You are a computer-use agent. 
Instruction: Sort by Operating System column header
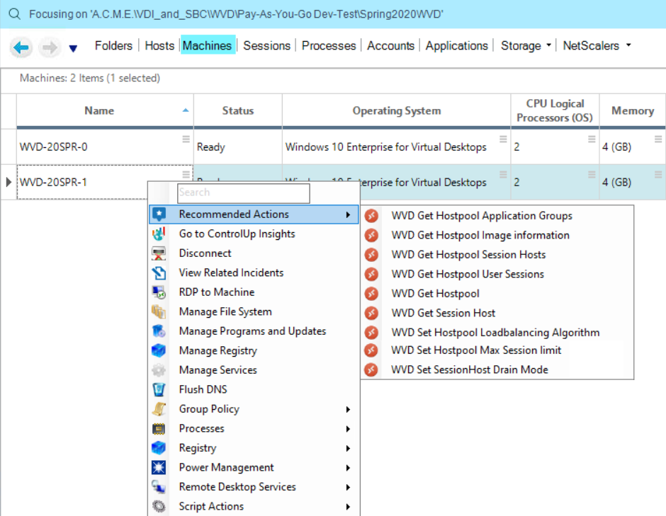397,110
